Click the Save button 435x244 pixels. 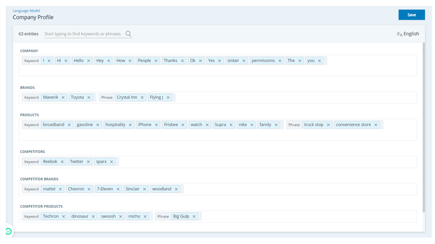[412, 15]
